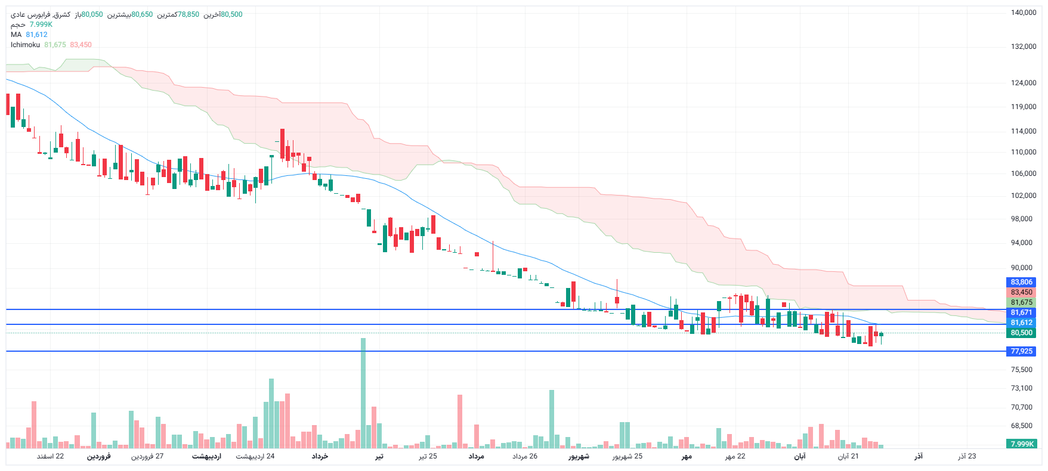Click the tallest green volume bar
This screenshot has height=471, width=1048.
(363, 393)
